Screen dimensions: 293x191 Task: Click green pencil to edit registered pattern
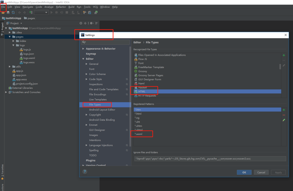[284, 120]
